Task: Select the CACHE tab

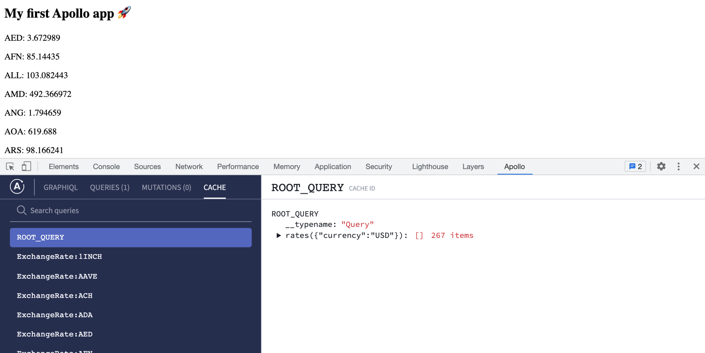Action: tap(215, 187)
